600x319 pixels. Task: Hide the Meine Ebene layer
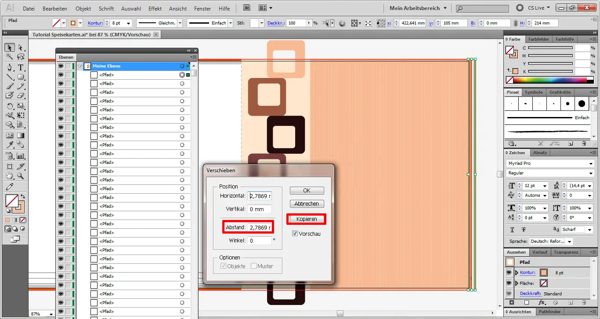pyautogui.click(x=60, y=66)
